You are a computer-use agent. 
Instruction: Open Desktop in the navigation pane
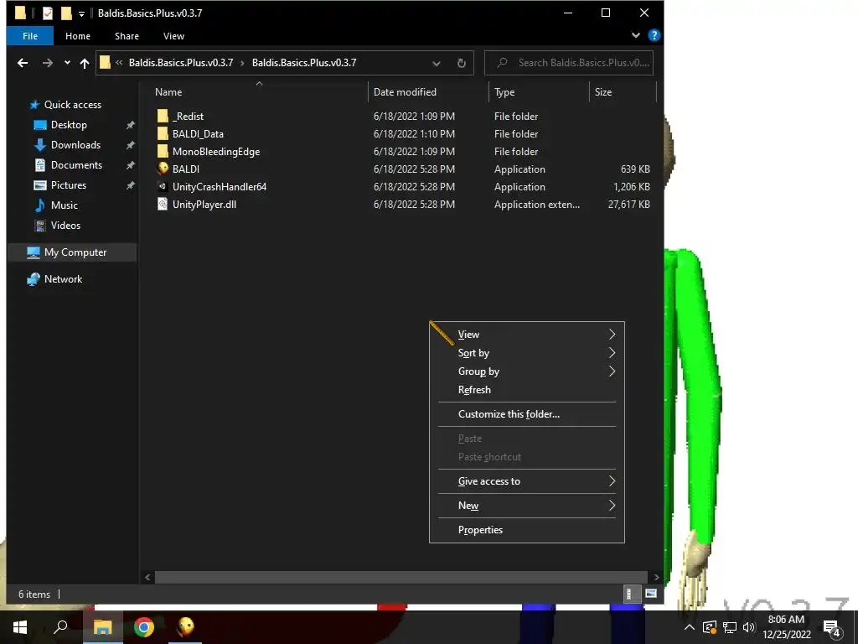(69, 125)
